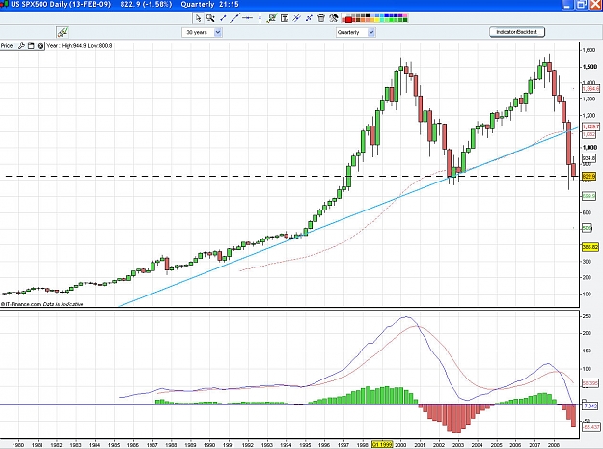603x449 pixels.
Task: Expand the 30 years period dropdown arrow
Action: click(218, 32)
